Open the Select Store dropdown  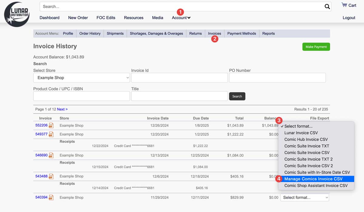(x=82, y=78)
